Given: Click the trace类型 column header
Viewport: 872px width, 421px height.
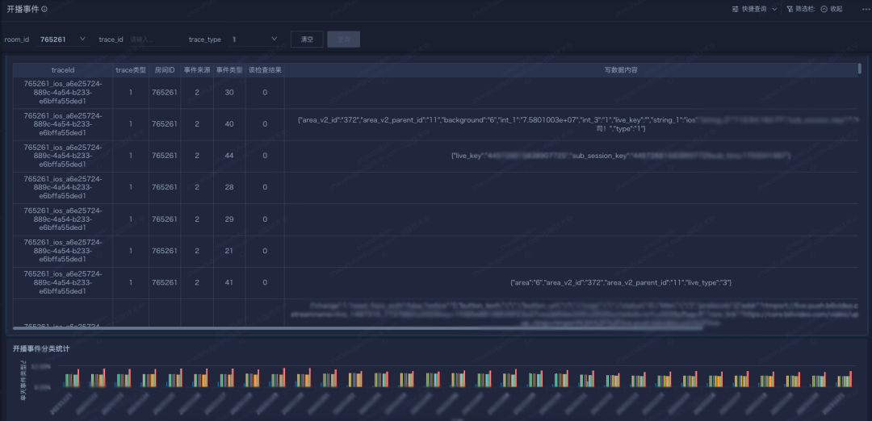Looking at the screenshot, I should 131,70.
